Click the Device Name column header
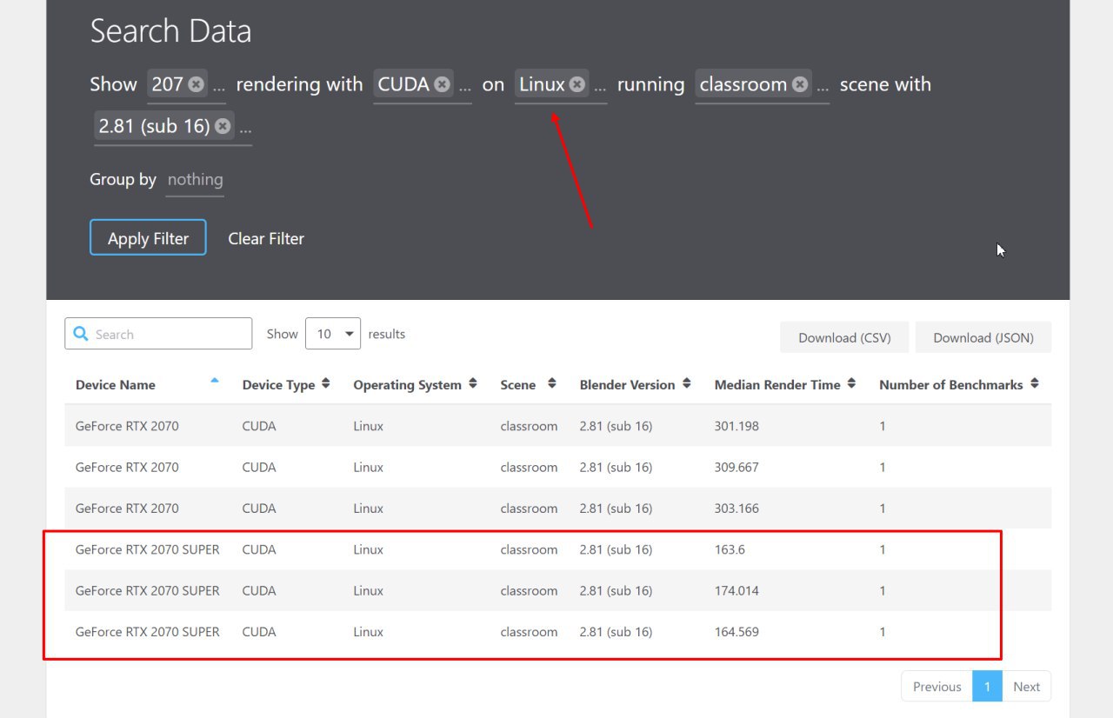Screen dimensions: 1113x718 coord(116,385)
